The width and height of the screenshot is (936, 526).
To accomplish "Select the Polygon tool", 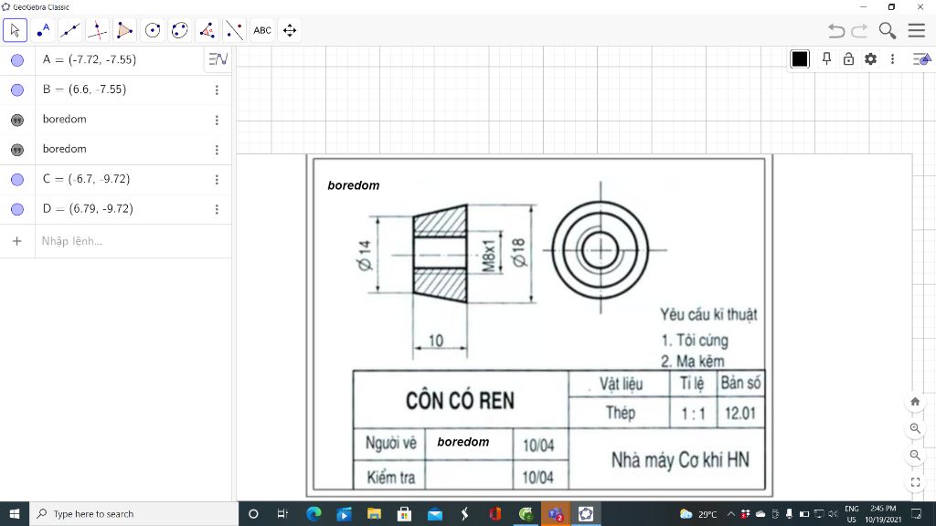I will click(x=124, y=30).
